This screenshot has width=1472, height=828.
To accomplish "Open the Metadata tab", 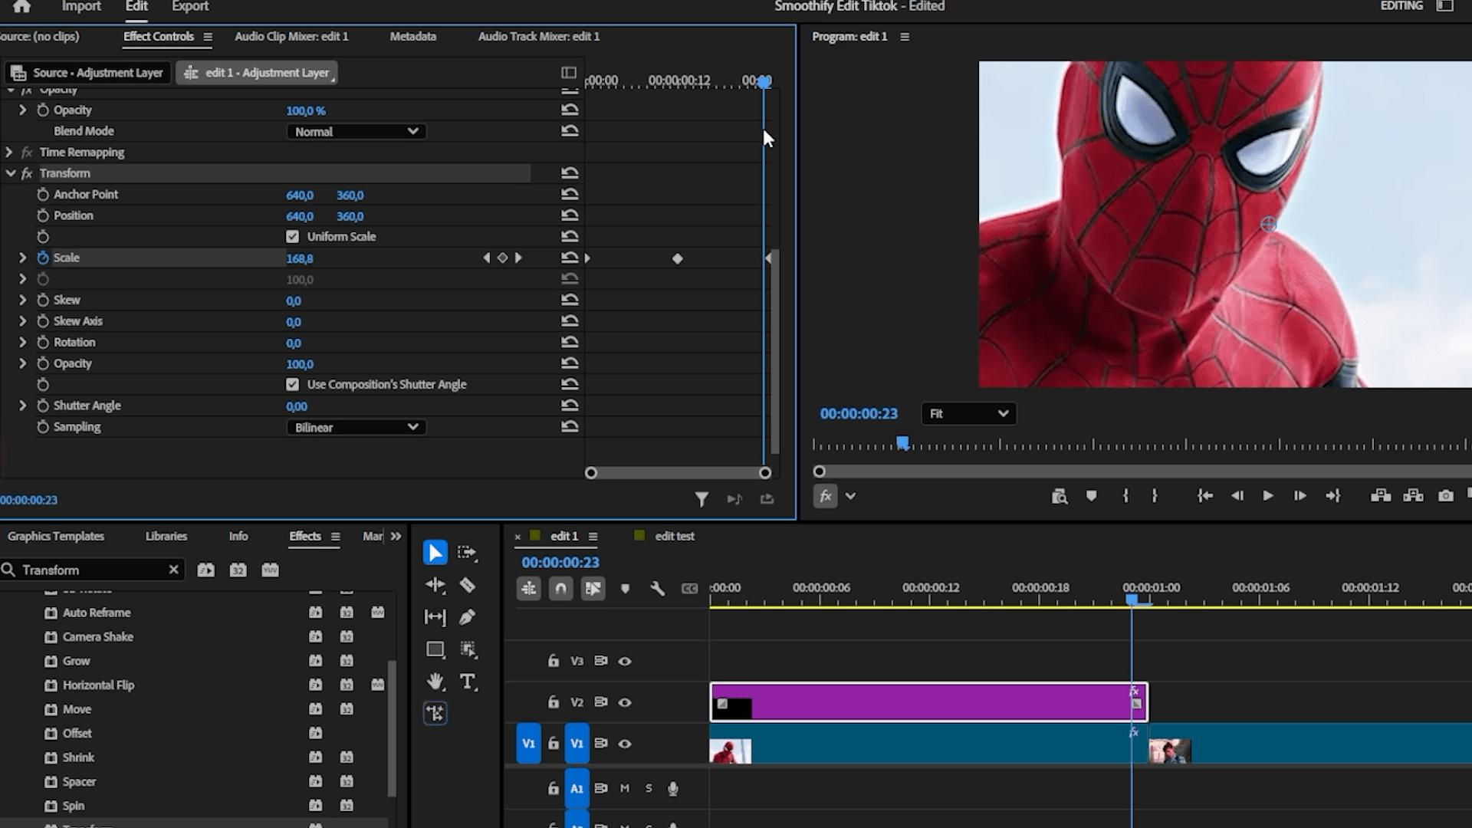I will [x=412, y=37].
